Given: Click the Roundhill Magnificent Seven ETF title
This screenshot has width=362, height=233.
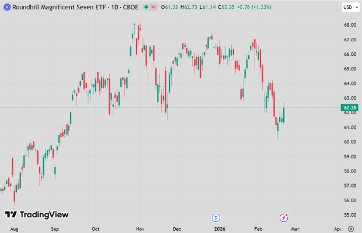Looking at the screenshot, I should coord(54,7).
